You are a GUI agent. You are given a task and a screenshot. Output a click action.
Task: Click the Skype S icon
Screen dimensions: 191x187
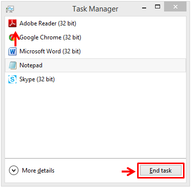point(12,79)
